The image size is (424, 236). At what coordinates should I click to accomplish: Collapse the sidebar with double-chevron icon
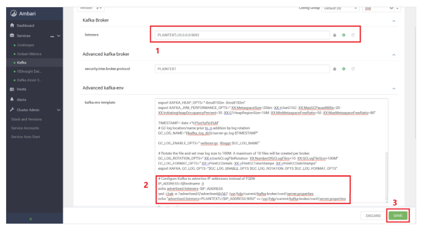[x=30, y=219]
